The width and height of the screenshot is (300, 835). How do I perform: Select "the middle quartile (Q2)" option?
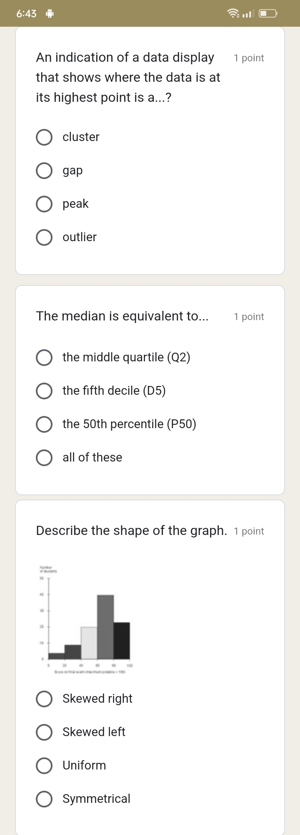44,357
